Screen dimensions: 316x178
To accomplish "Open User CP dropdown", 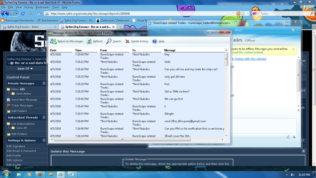I will pyautogui.click(x=25, y=69).
